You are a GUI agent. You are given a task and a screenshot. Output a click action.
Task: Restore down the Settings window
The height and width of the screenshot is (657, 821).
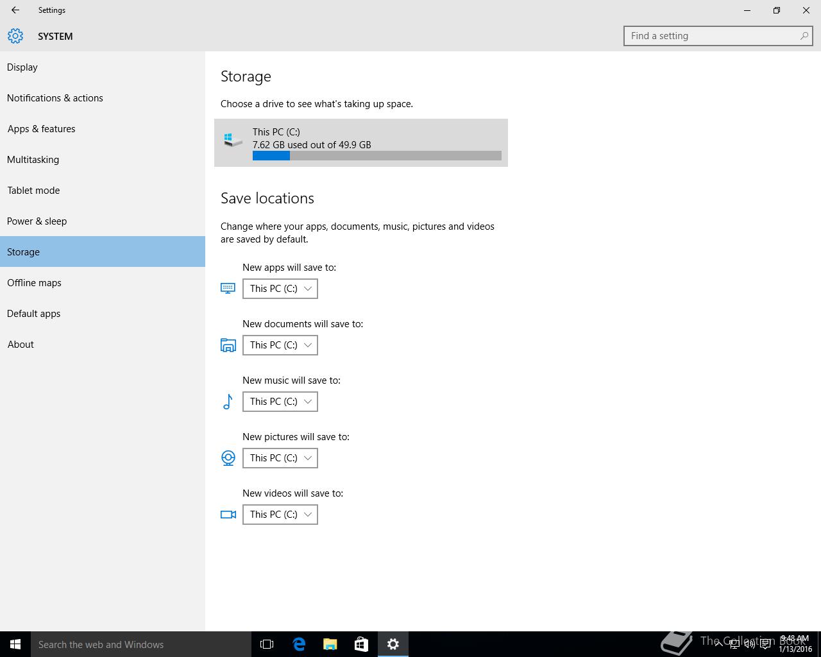pyautogui.click(x=777, y=10)
